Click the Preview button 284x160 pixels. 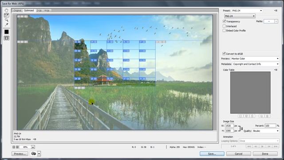pyautogui.click(x=20, y=154)
